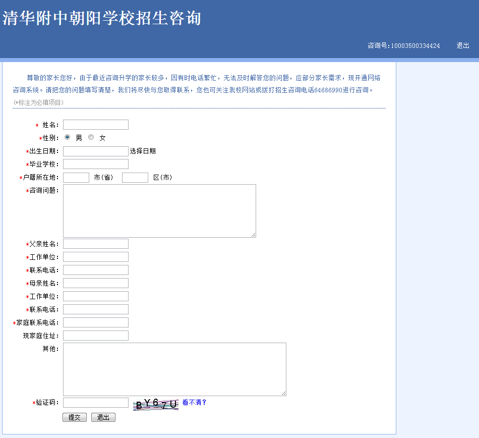The width and height of the screenshot is (479, 438).
Task: Click the resize grip of 咨询问题 textarea
Action: (254, 235)
